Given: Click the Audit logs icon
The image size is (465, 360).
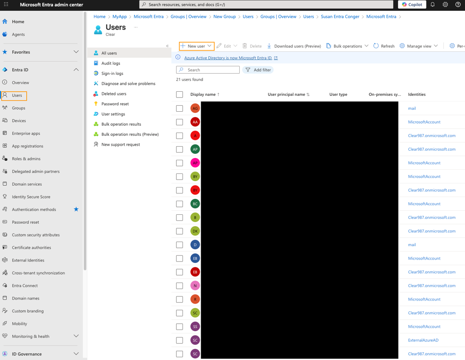Looking at the screenshot, I should click(96, 63).
